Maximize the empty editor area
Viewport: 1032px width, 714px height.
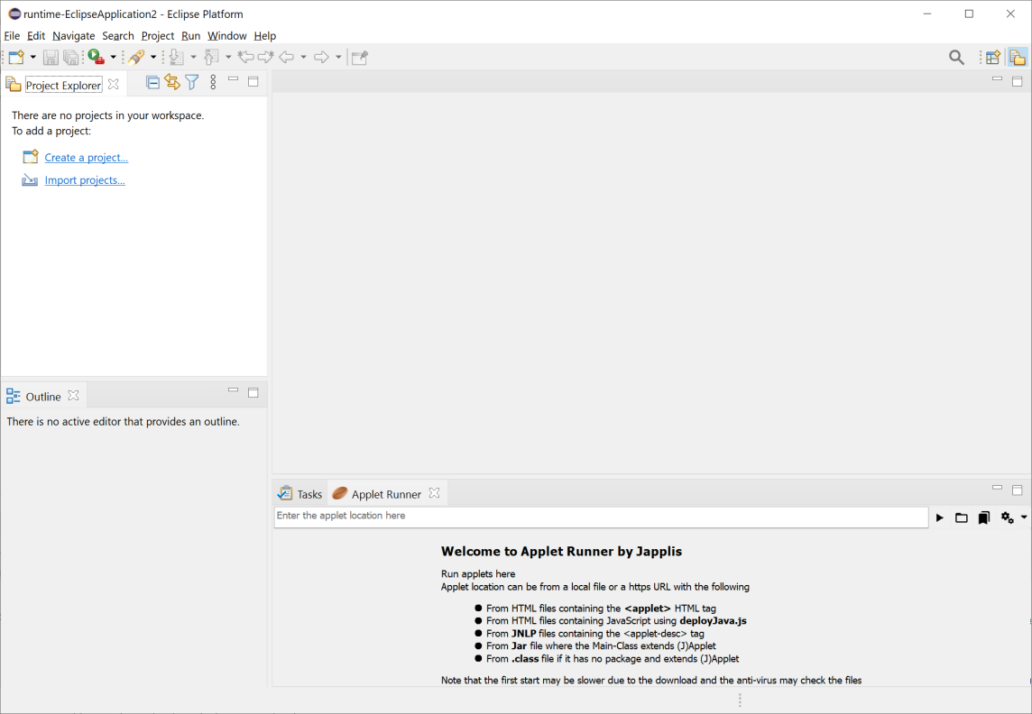(x=1017, y=81)
